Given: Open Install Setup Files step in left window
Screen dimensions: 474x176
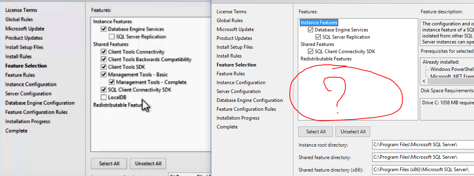Looking at the screenshot, I should tap(24, 48).
